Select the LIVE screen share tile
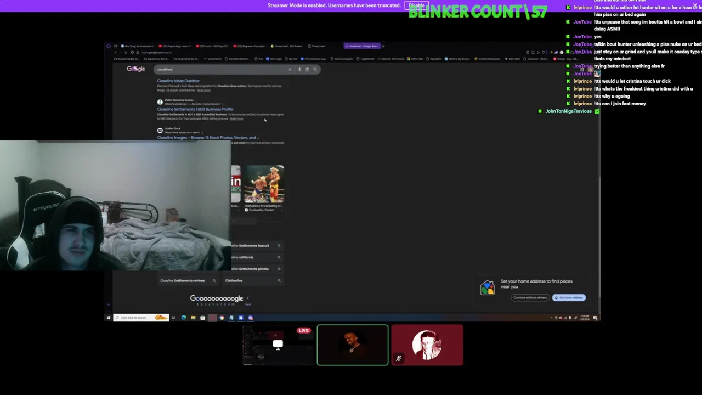Screen dimensions: 702x395 (278, 345)
